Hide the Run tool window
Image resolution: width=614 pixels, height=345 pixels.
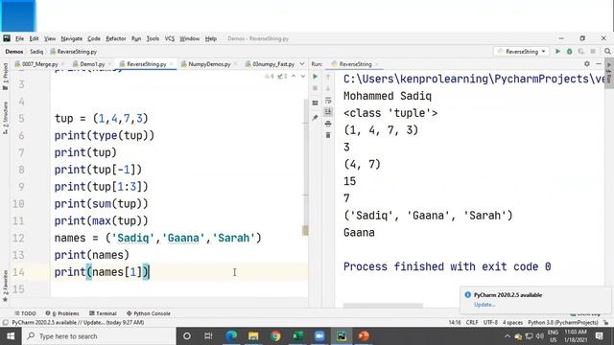pos(599,64)
